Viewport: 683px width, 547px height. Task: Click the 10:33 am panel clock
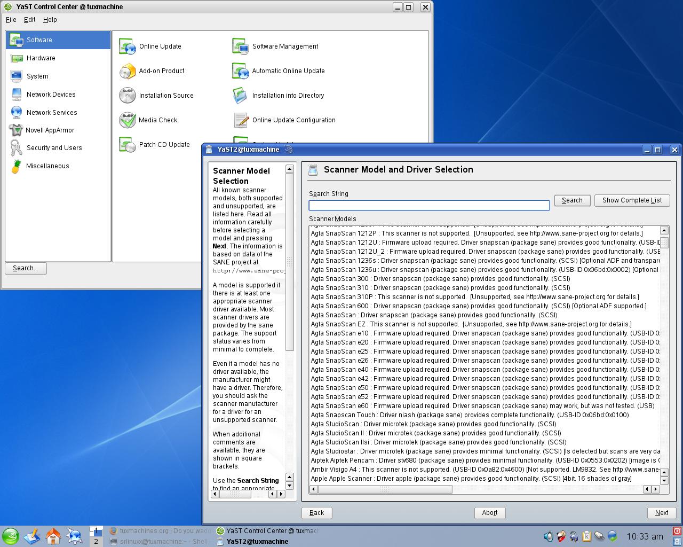click(x=645, y=536)
